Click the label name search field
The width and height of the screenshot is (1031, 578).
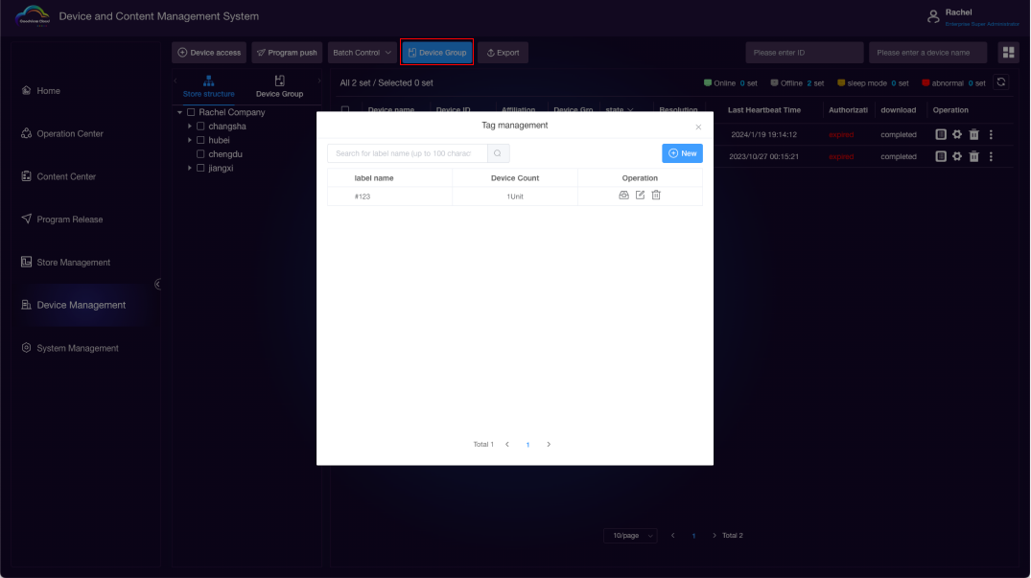click(407, 153)
